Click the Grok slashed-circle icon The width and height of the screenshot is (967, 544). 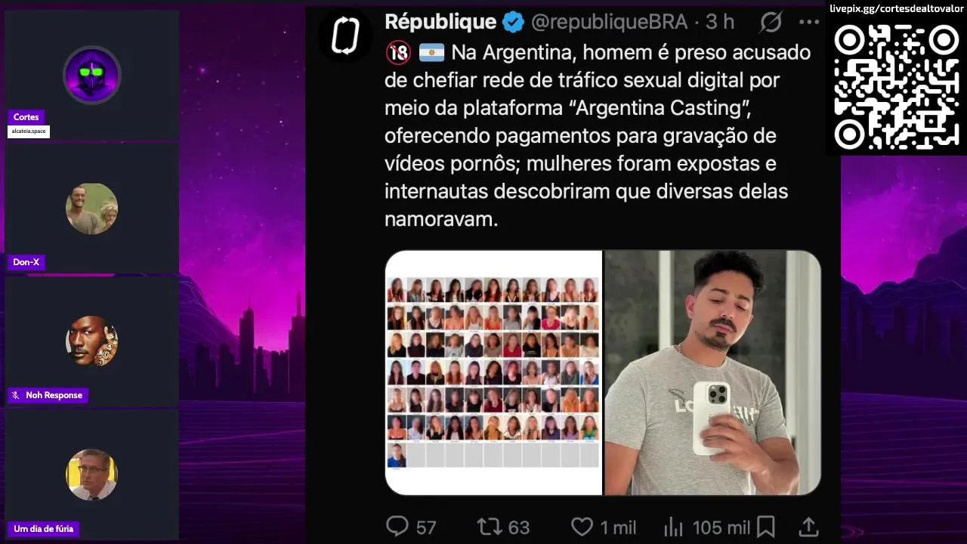coord(771,22)
